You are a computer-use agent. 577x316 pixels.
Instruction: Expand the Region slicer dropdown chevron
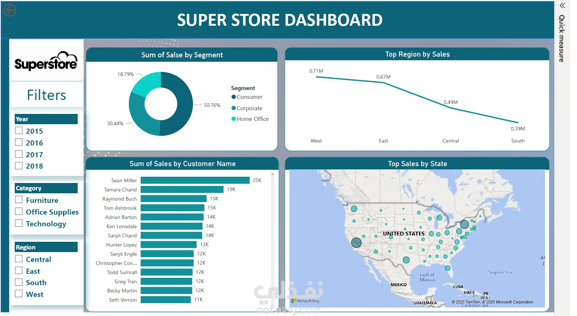pyautogui.click(x=74, y=247)
